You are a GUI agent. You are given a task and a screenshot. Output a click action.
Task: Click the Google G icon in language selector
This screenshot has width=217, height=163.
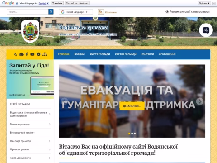pos(63,12)
